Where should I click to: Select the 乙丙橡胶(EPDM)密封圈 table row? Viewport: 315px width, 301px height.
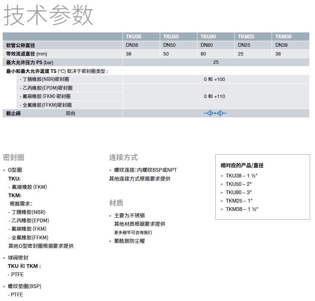tap(70, 88)
